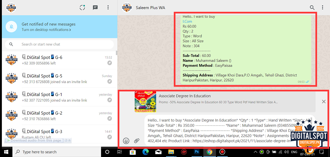Open Cortana from the taskbar
The height and width of the screenshot is (157, 330).
click(x=107, y=152)
